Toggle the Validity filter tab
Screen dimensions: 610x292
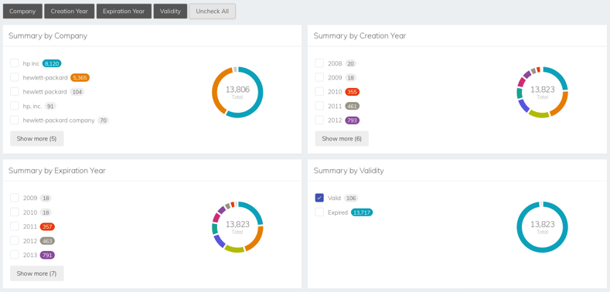click(x=170, y=12)
